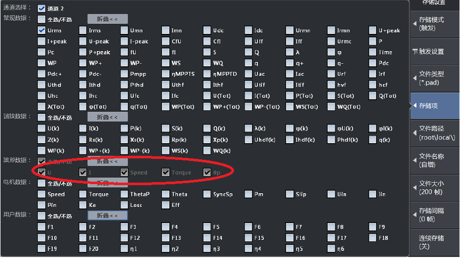Enable the Uhdf(k) checkbox

click(248, 140)
